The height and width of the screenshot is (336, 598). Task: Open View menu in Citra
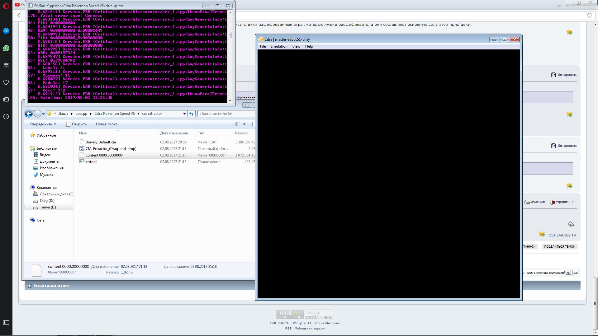pyautogui.click(x=296, y=46)
